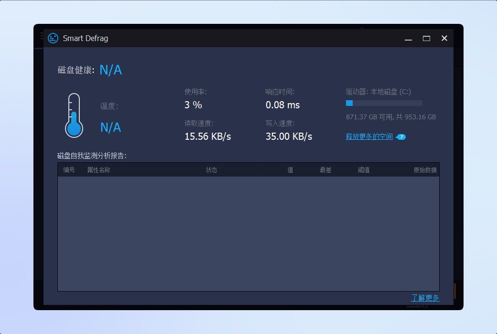Click the thermometer temperature icon
The width and height of the screenshot is (497, 334).
tap(74, 115)
